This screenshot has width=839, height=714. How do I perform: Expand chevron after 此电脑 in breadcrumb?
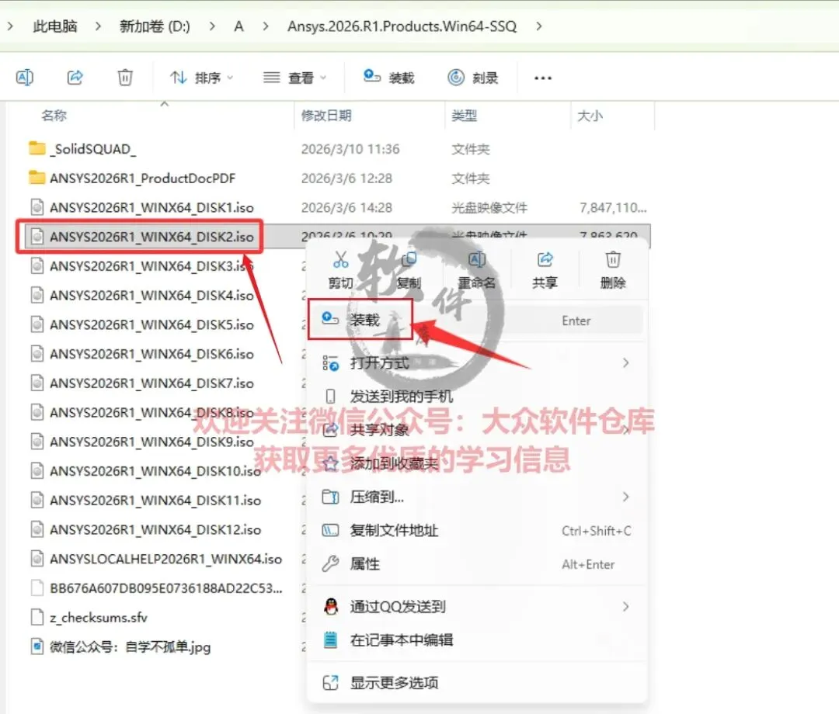(97, 26)
